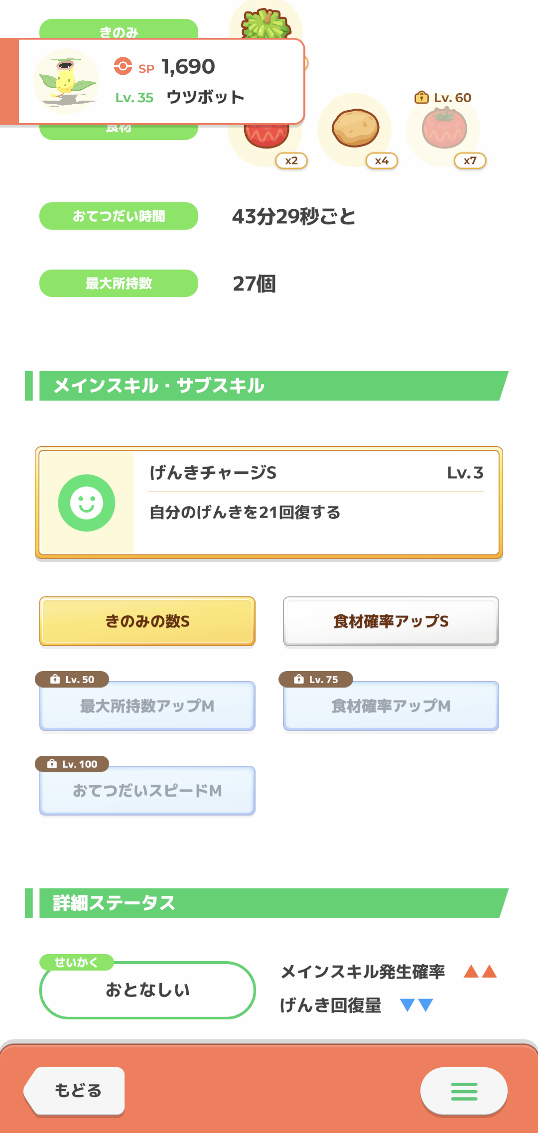The width and height of the screenshot is (538, 1133).
Task: Open the げんきチャージS main skill card
Action: click(x=269, y=503)
